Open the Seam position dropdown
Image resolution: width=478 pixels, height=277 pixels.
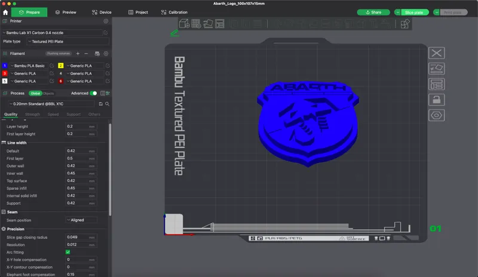(x=81, y=220)
